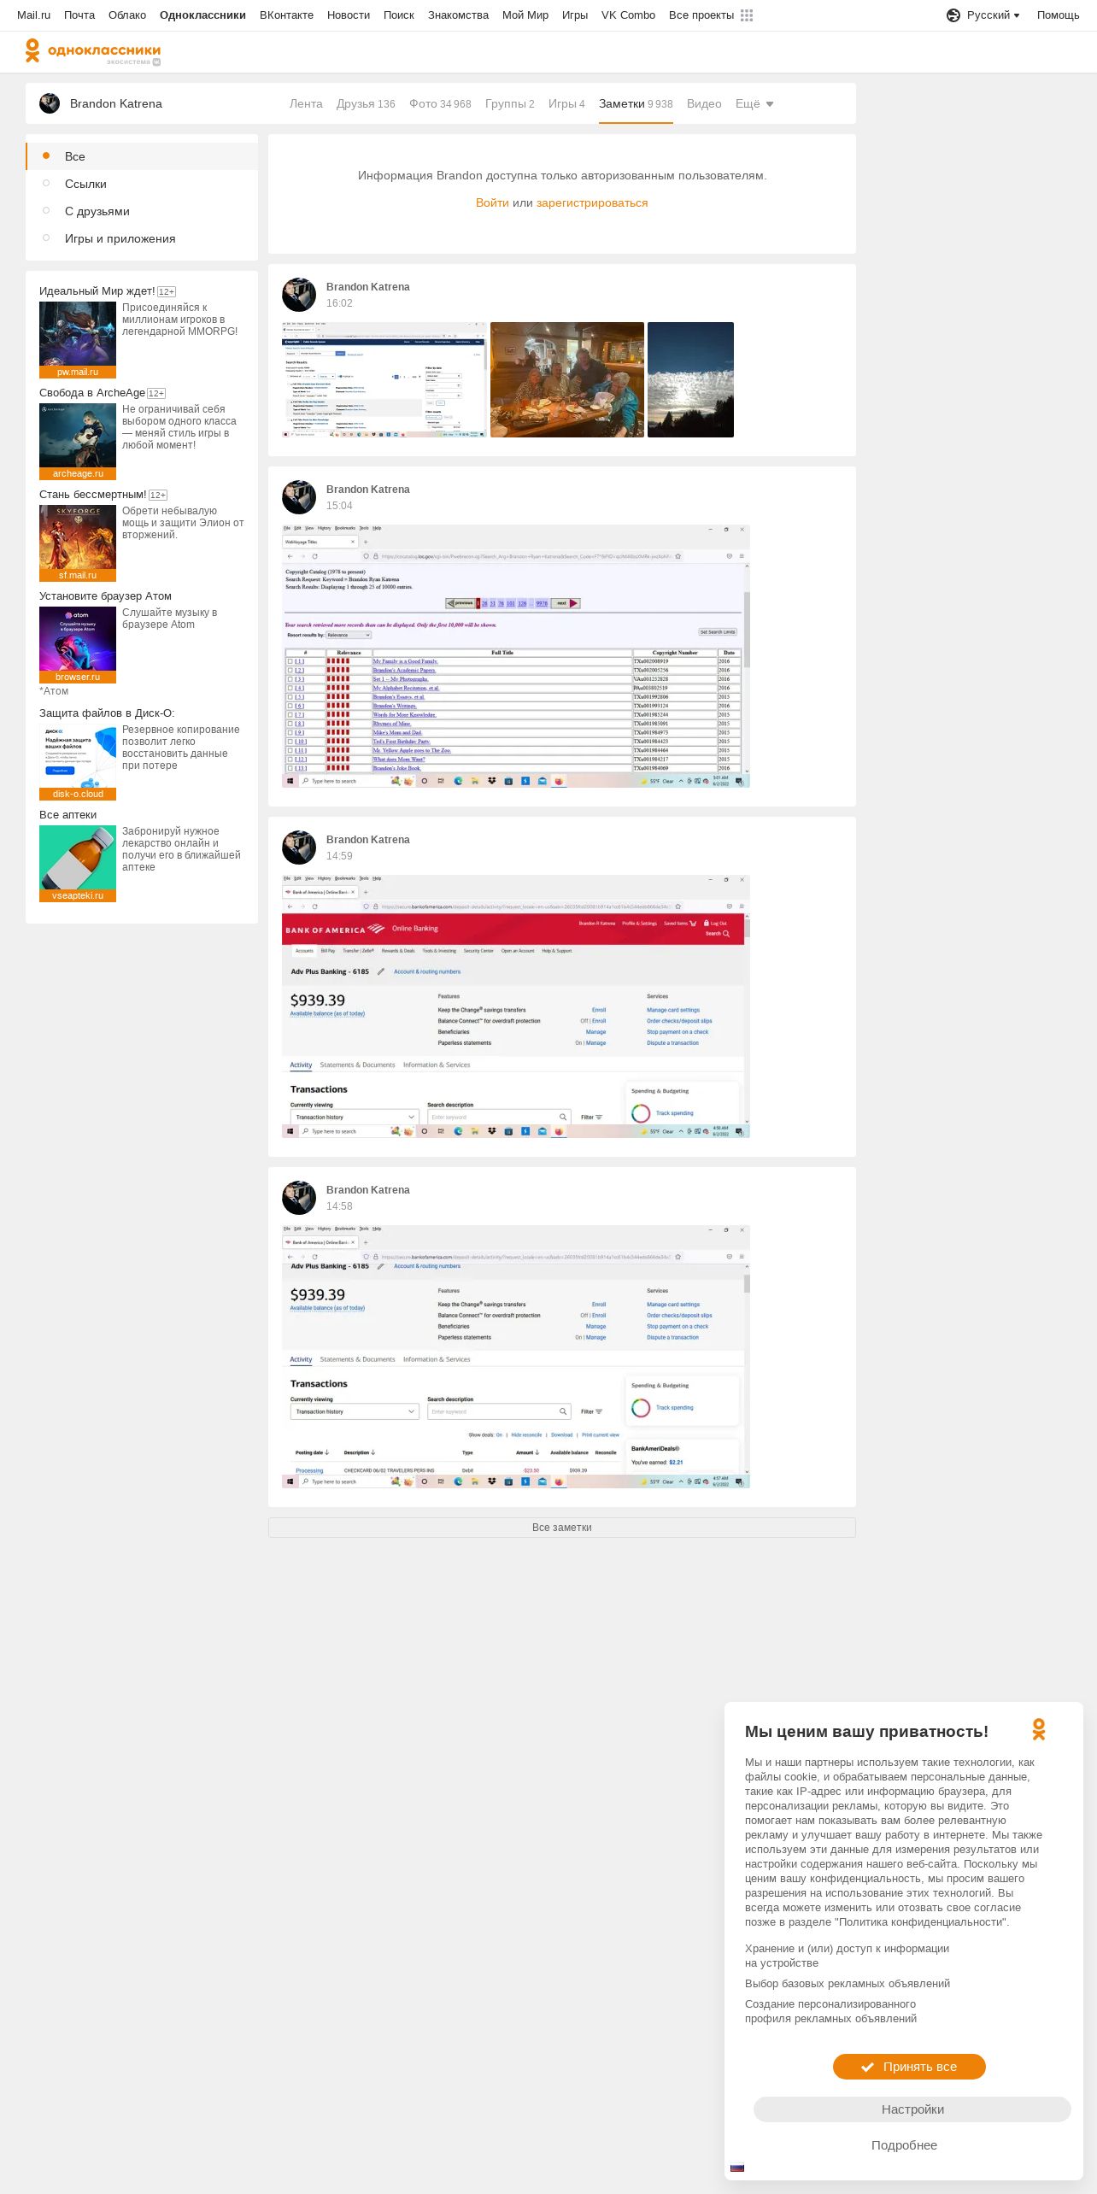Open the Лента tab
The image size is (1097, 2194).
click(x=306, y=103)
